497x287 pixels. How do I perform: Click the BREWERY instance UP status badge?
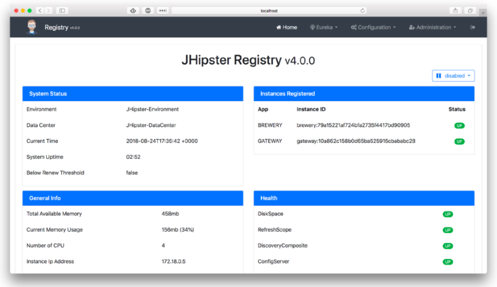click(x=459, y=126)
